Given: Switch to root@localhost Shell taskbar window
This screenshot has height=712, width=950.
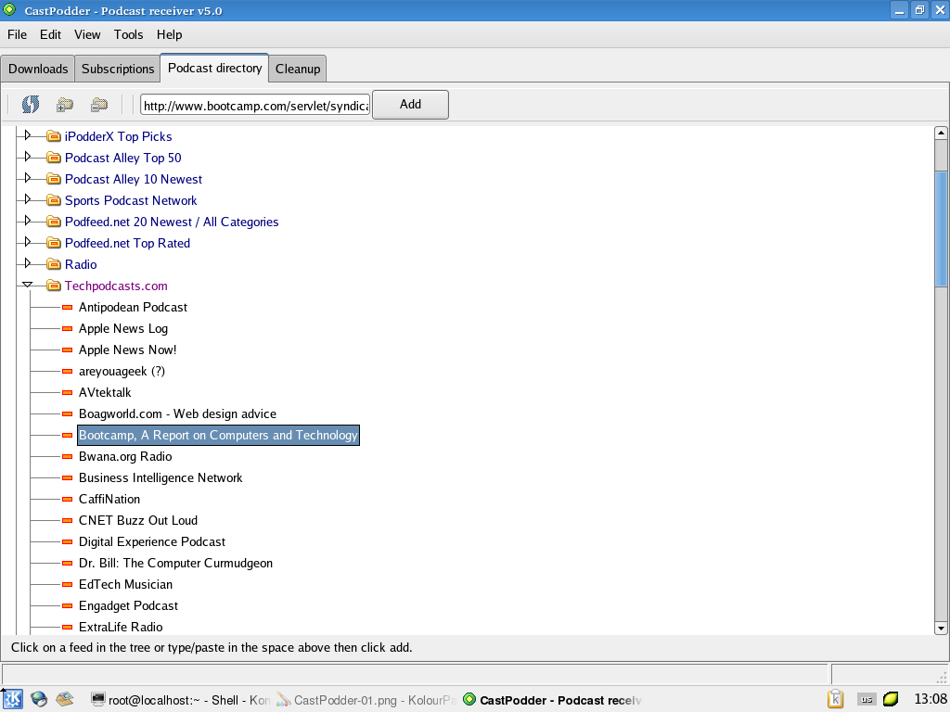Looking at the screenshot, I should pos(180,700).
